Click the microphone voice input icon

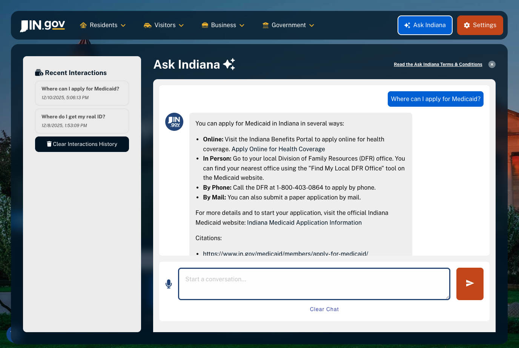click(169, 284)
